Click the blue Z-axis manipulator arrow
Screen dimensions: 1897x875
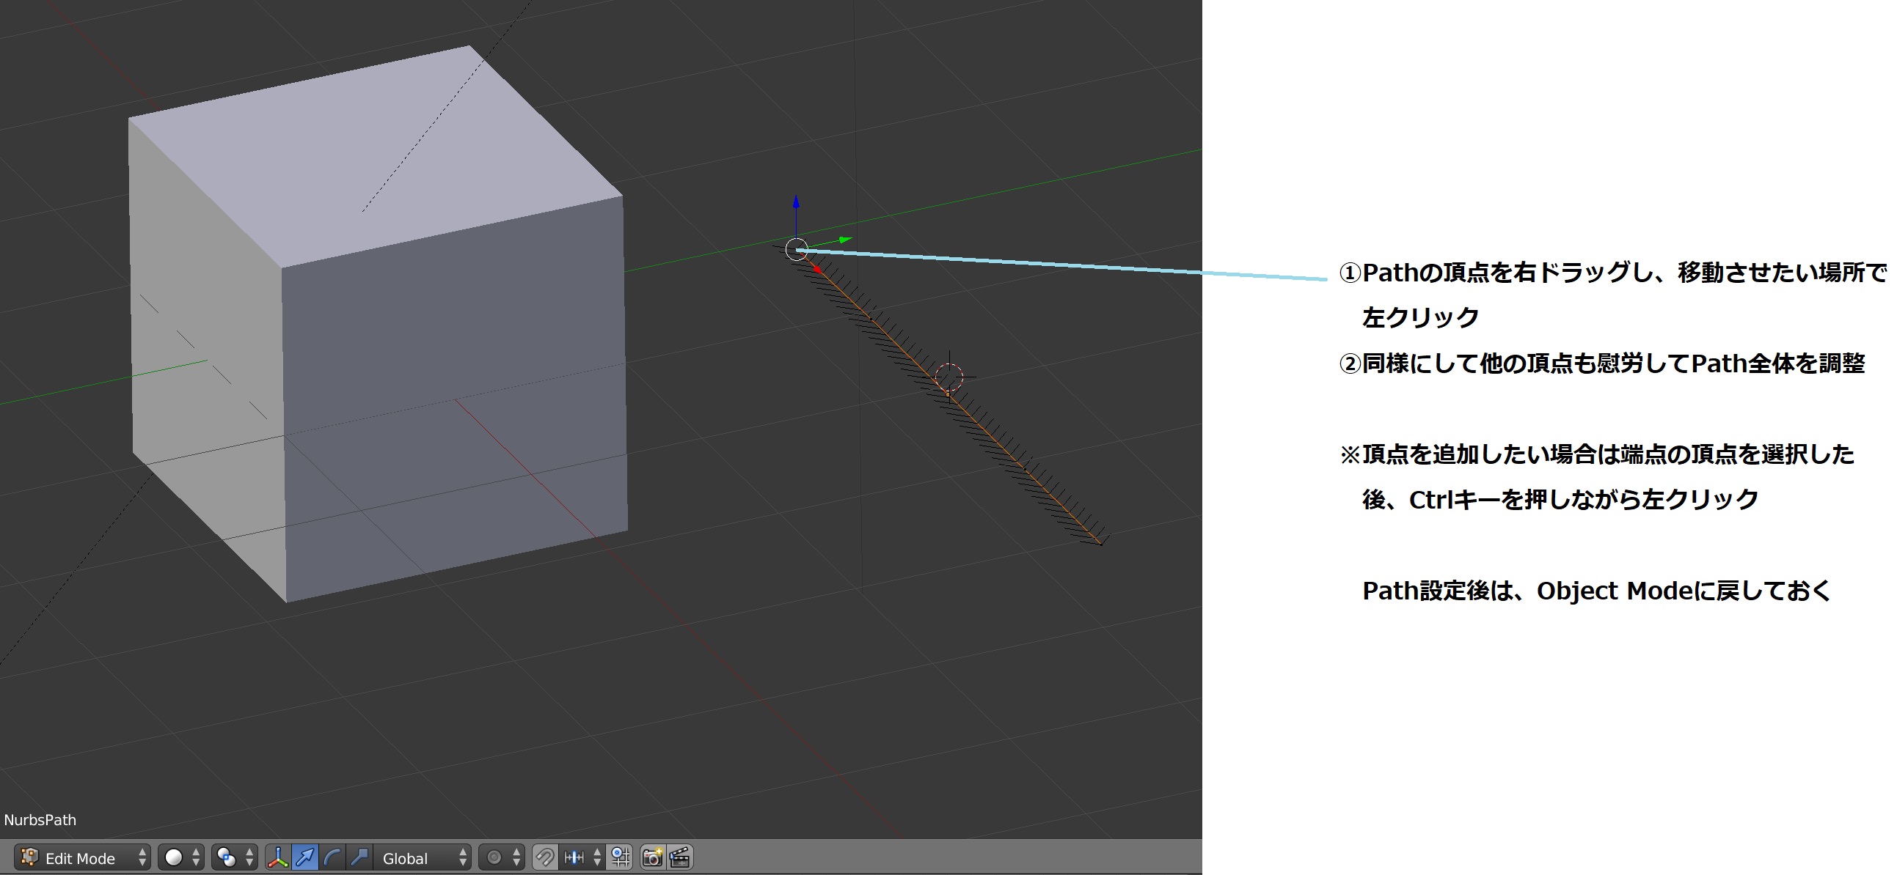point(796,203)
